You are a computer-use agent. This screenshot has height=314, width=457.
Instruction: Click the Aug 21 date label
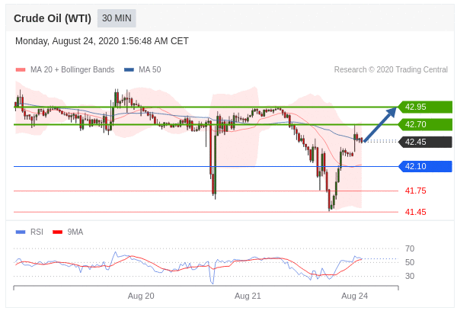[248, 296]
